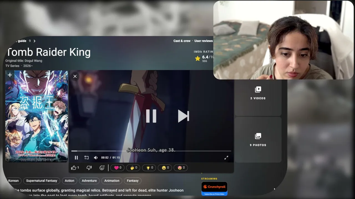This screenshot has height=199, width=355.
Task: Open the User reviews page
Action: click(204, 41)
